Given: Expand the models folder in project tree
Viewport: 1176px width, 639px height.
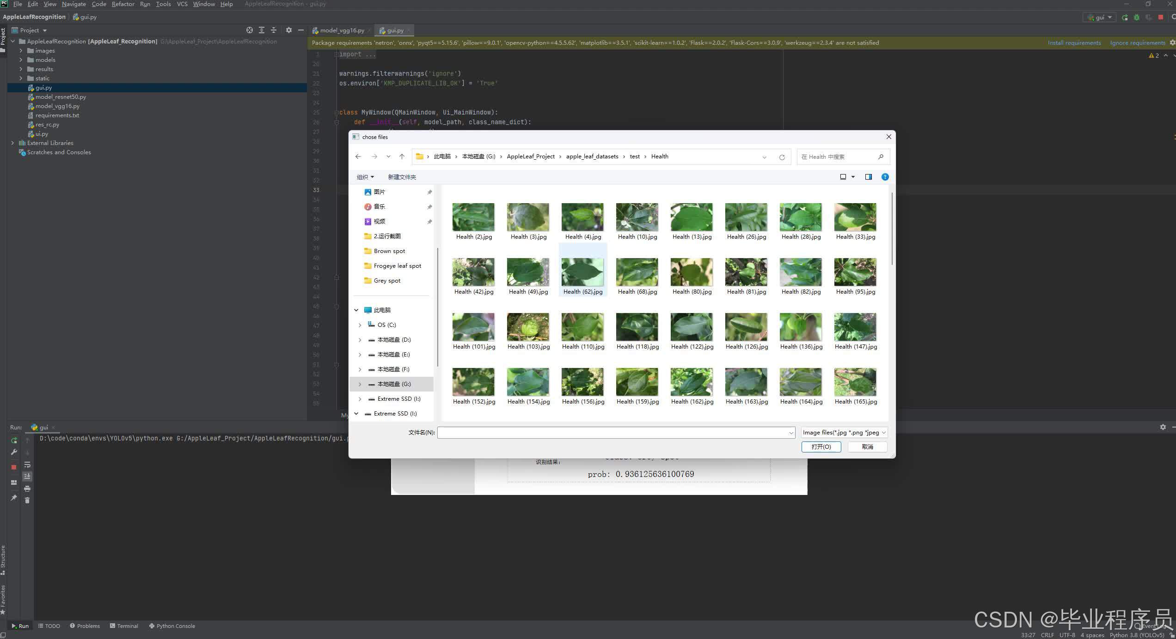Looking at the screenshot, I should coord(21,60).
